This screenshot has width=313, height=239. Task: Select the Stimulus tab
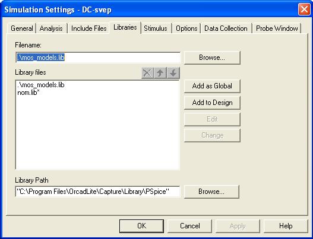pyautogui.click(x=156, y=28)
